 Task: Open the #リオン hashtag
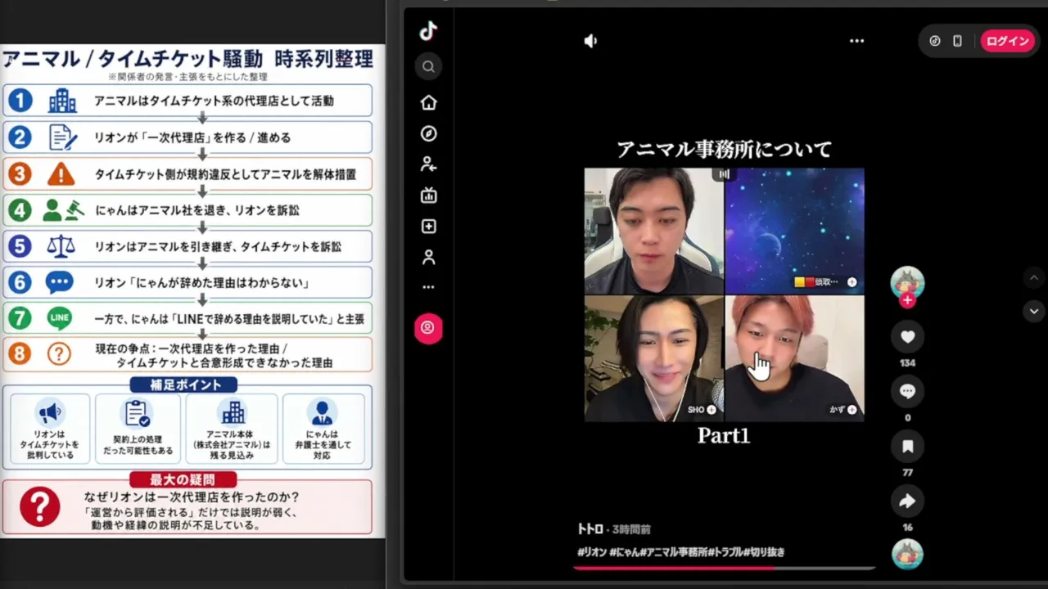click(x=592, y=552)
